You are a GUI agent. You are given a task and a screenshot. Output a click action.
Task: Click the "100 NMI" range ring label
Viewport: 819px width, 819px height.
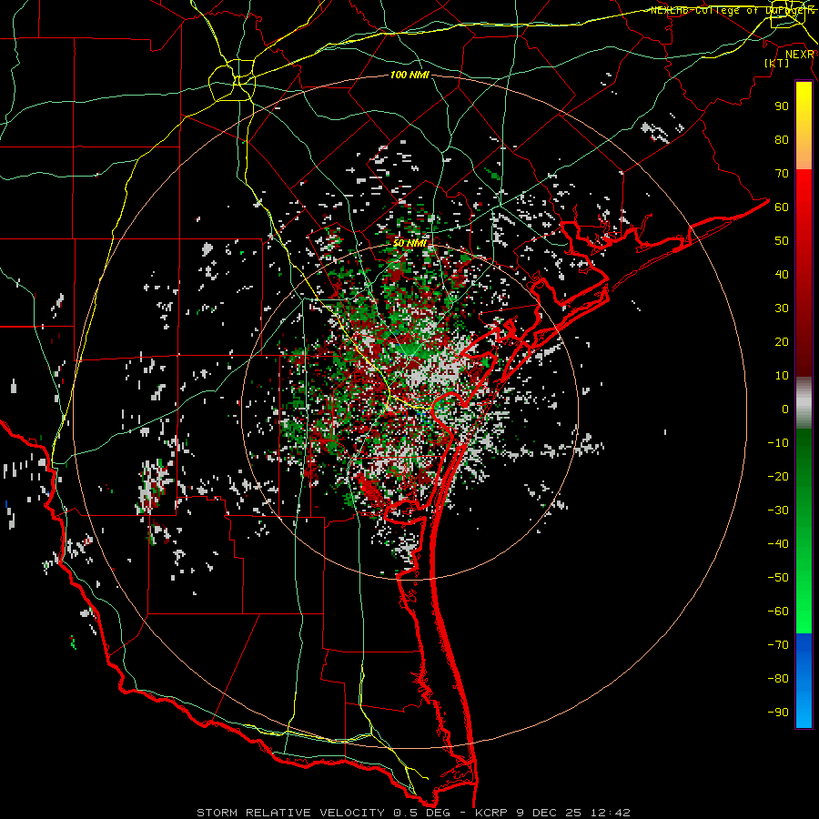coord(409,75)
